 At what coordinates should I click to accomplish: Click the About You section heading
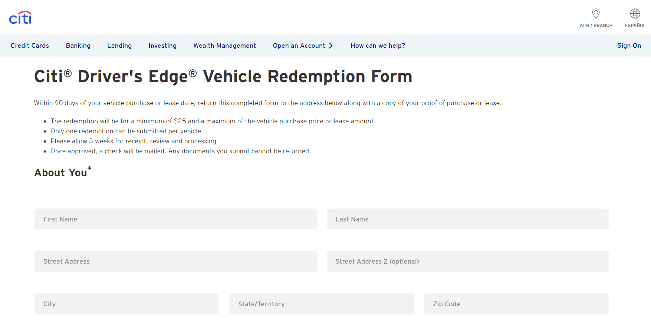click(x=63, y=172)
